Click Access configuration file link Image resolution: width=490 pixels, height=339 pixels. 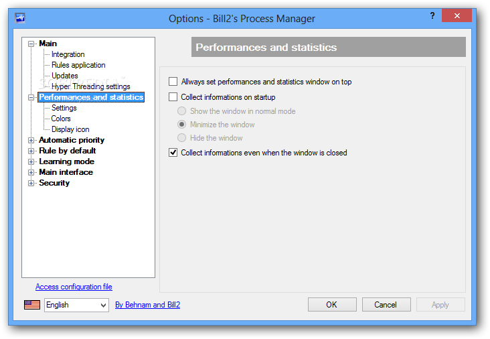click(74, 287)
